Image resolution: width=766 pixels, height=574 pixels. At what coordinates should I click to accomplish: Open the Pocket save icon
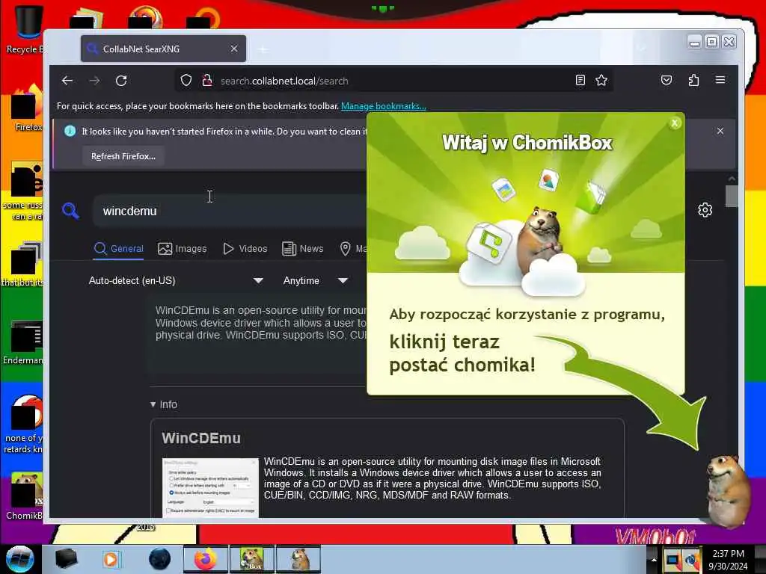667,80
